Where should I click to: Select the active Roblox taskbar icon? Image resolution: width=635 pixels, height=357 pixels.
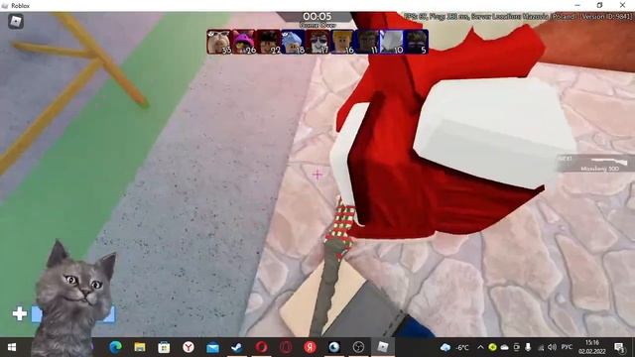(x=383, y=347)
